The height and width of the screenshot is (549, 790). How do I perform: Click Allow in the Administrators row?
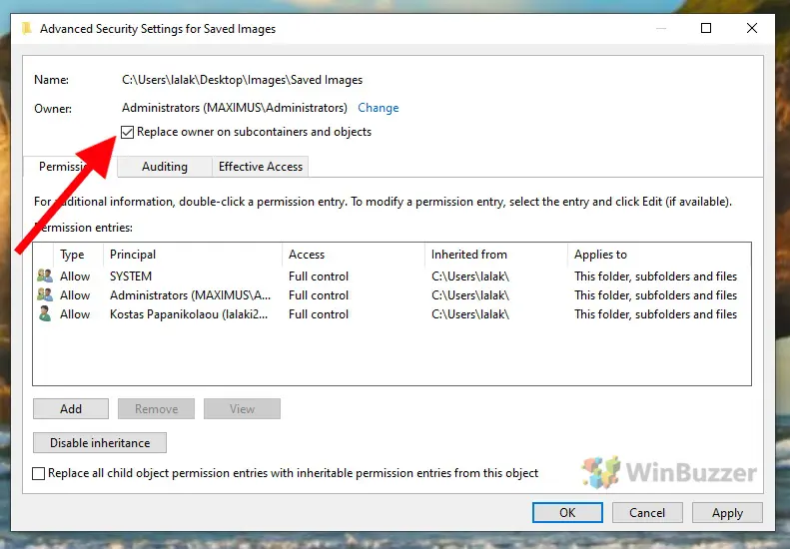75,295
